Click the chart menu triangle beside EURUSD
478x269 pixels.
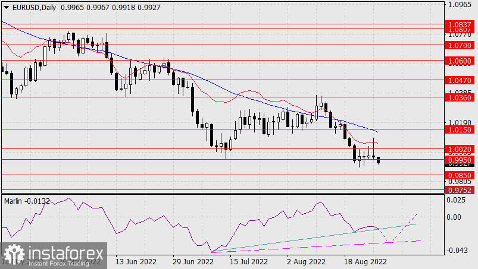[6, 8]
